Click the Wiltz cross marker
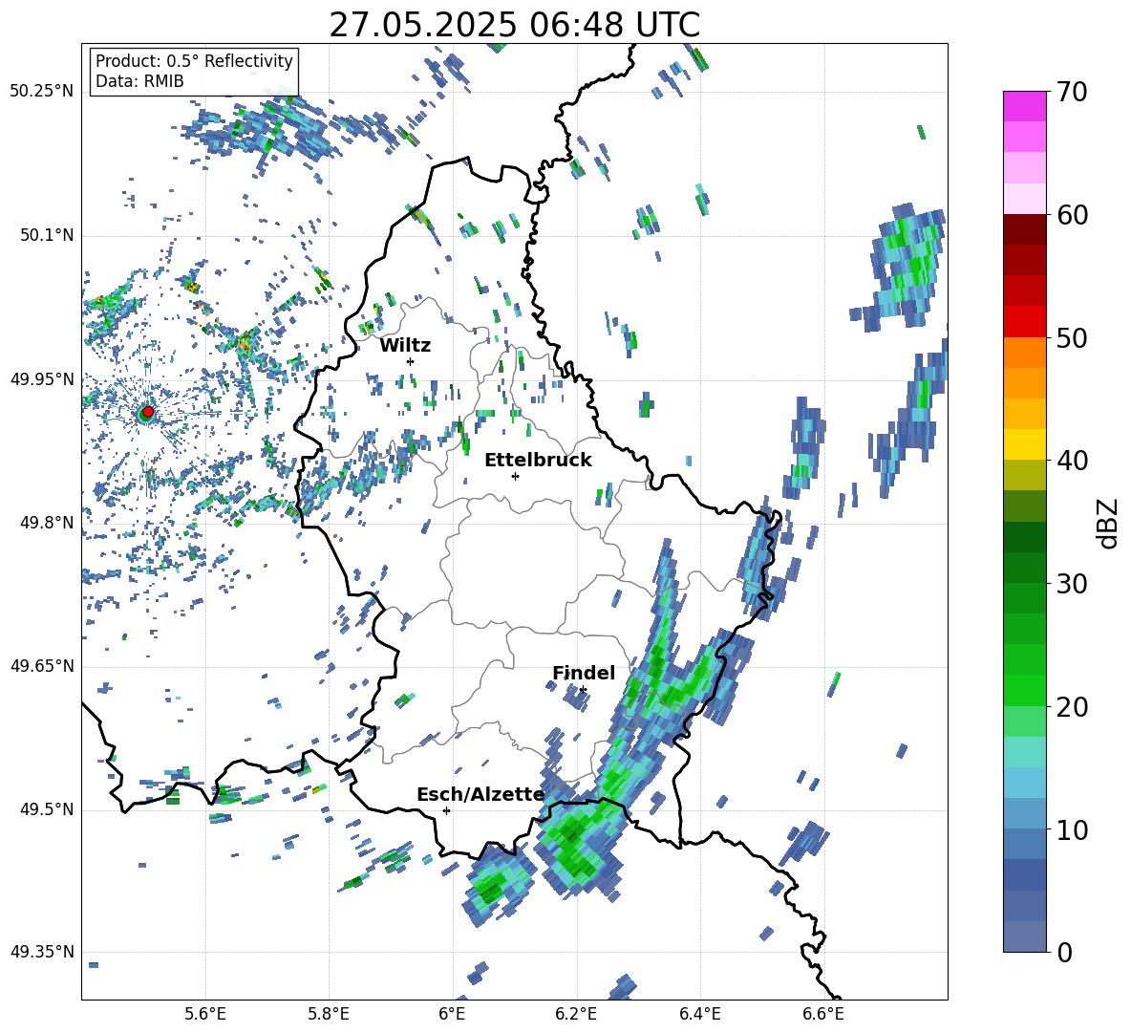 point(411,361)
